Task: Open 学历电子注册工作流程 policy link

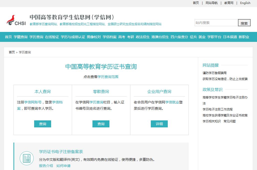Action: [217, 109]
